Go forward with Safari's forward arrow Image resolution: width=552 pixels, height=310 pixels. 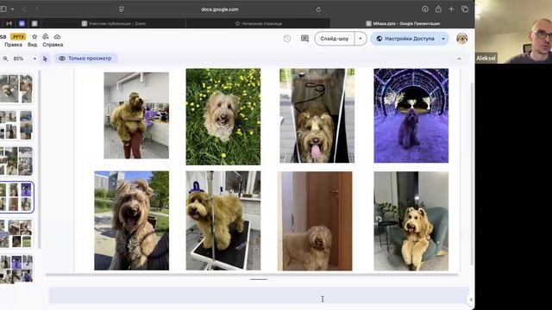(x=37, y=9)
